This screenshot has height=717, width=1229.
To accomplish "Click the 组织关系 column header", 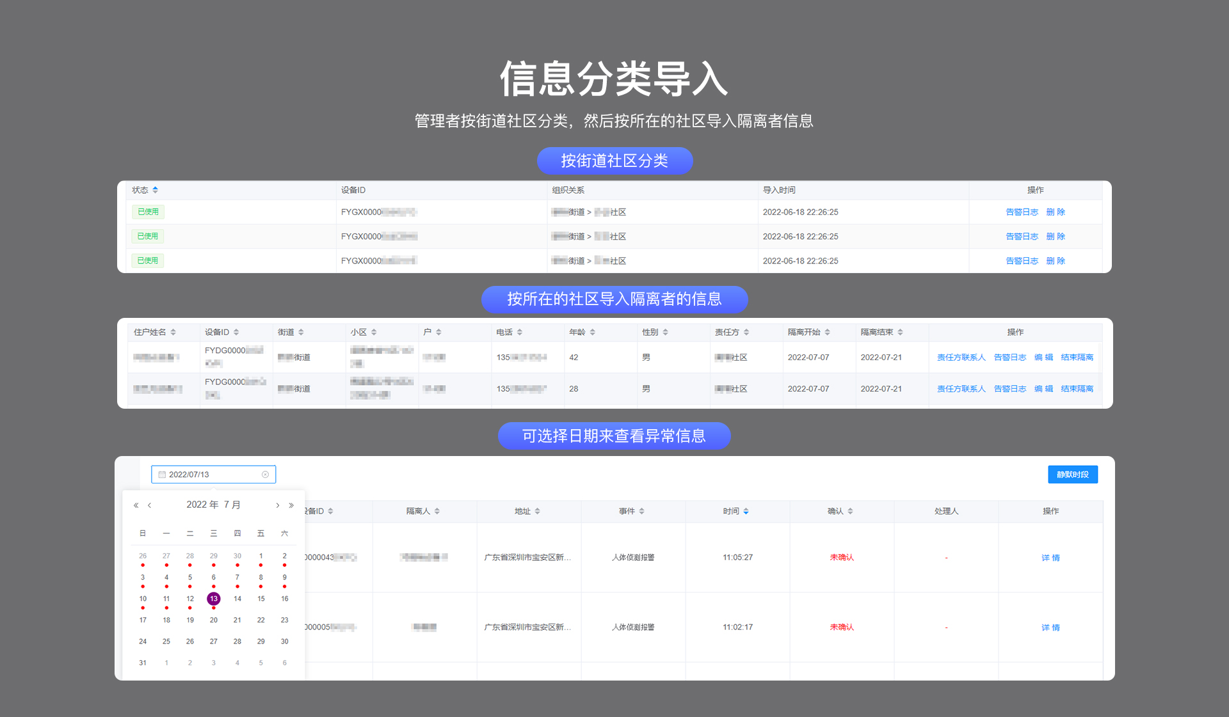I will (x=568, y=190).
